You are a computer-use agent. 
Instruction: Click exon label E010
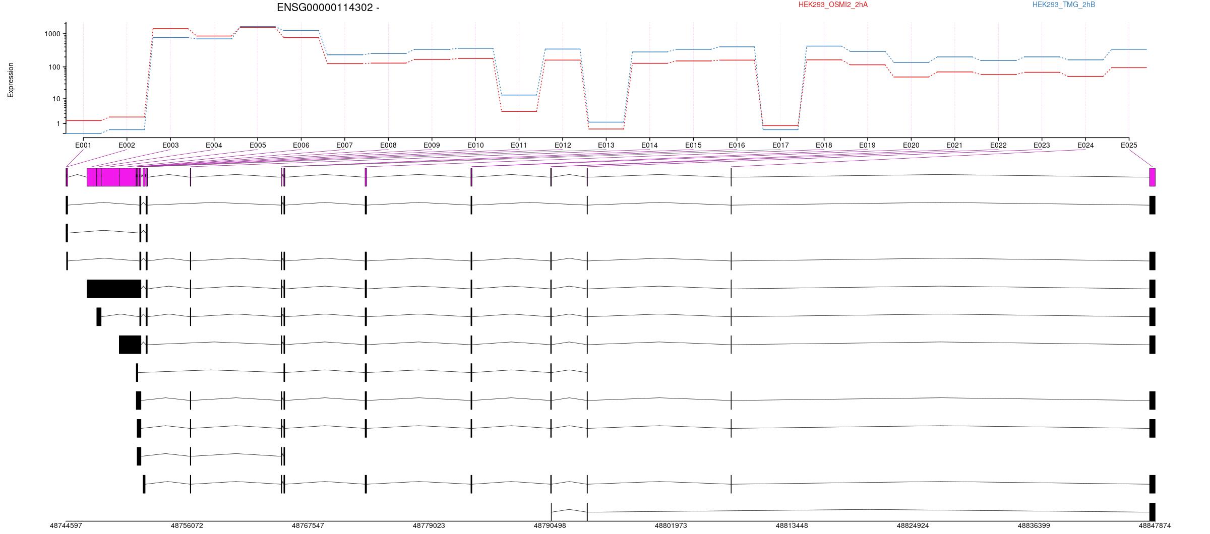(475, 145)
